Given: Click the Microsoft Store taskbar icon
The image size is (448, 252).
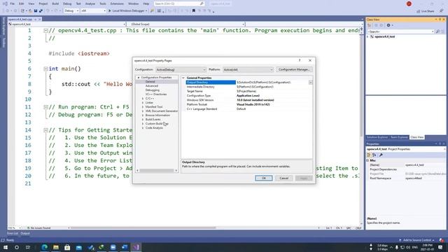Looking at the screenshot, I should (x=67, y=247).
